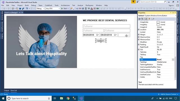Screen dimensions: 180x101
Task: Click the account avatar icon near Sign in
Action: [178, 5]
